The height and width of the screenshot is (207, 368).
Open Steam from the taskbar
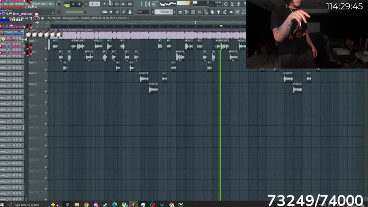pos(105,205)
